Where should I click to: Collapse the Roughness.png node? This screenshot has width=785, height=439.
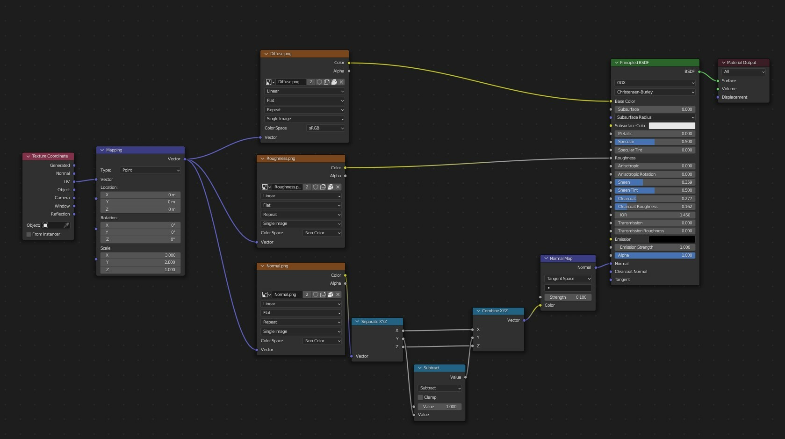tap(262, 158)
